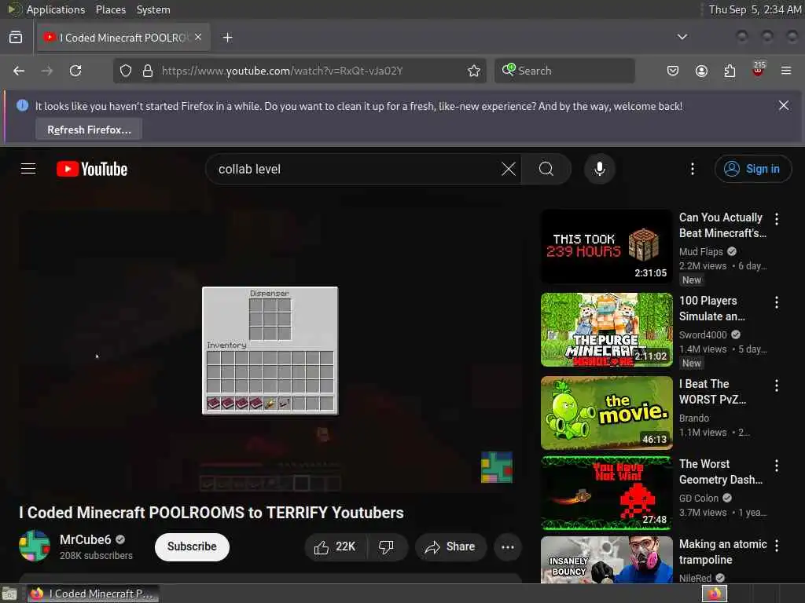The image size is (805, 603).
Task: Open the Worst Geometry Dash thumbnail
Action: 606,493
